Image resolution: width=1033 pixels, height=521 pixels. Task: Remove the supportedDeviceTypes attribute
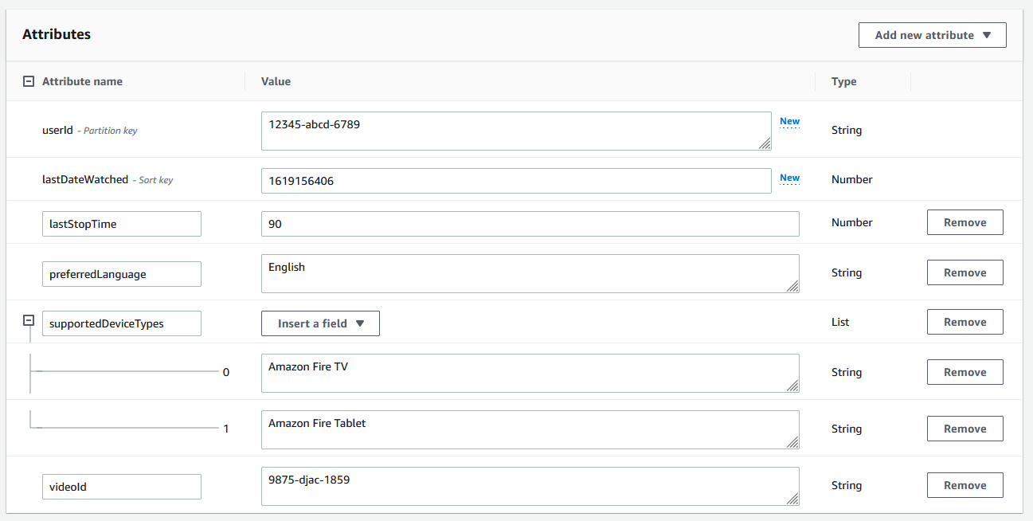(x=965, y=322)
